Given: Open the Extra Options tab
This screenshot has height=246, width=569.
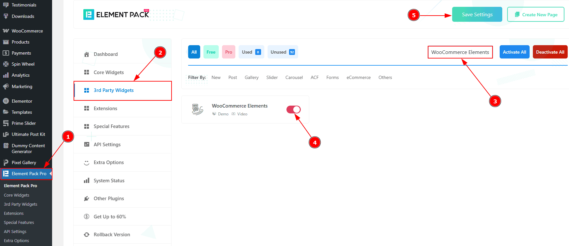Looking at the screenshot, I should coord(122,162).
